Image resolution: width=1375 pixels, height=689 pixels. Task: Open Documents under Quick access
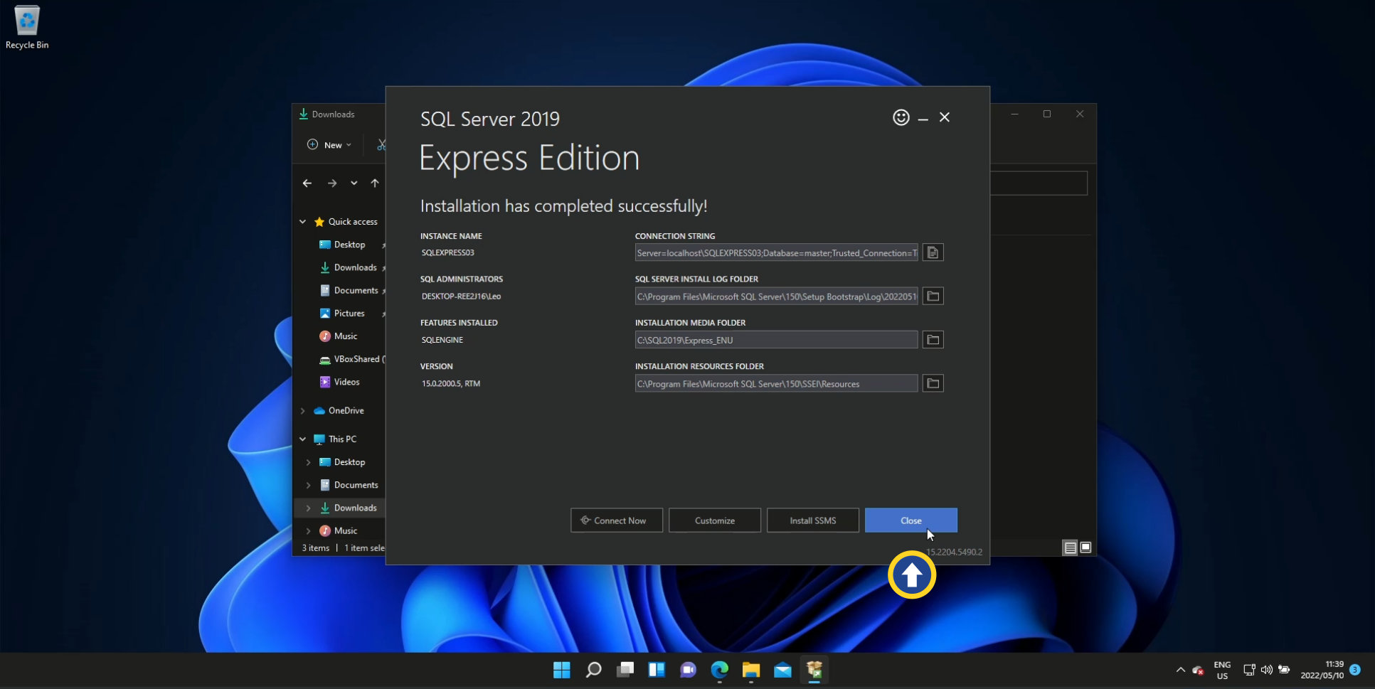[349, 290]
